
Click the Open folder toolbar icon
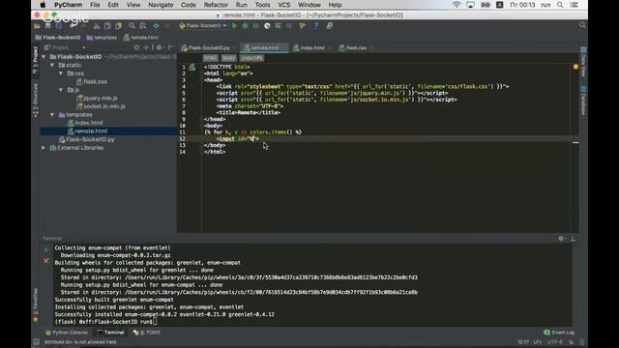37,26
